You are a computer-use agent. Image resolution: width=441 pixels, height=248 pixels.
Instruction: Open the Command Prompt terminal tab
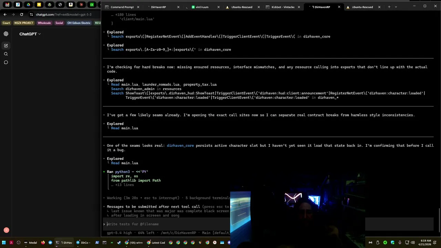[122, 7]
